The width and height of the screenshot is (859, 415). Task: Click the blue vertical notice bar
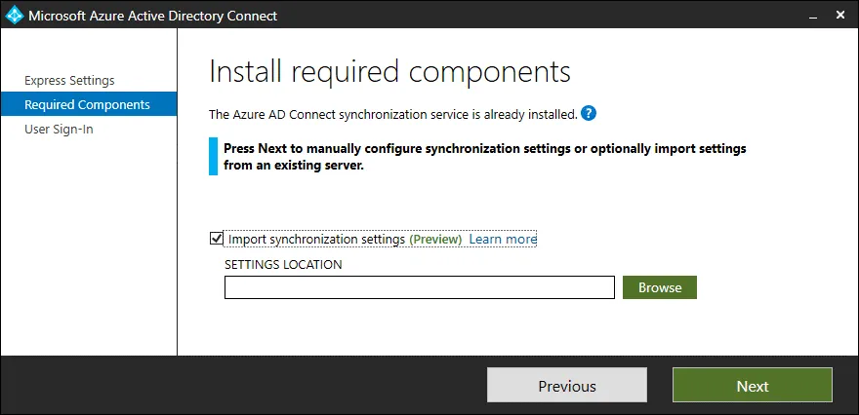pos(213,157)
